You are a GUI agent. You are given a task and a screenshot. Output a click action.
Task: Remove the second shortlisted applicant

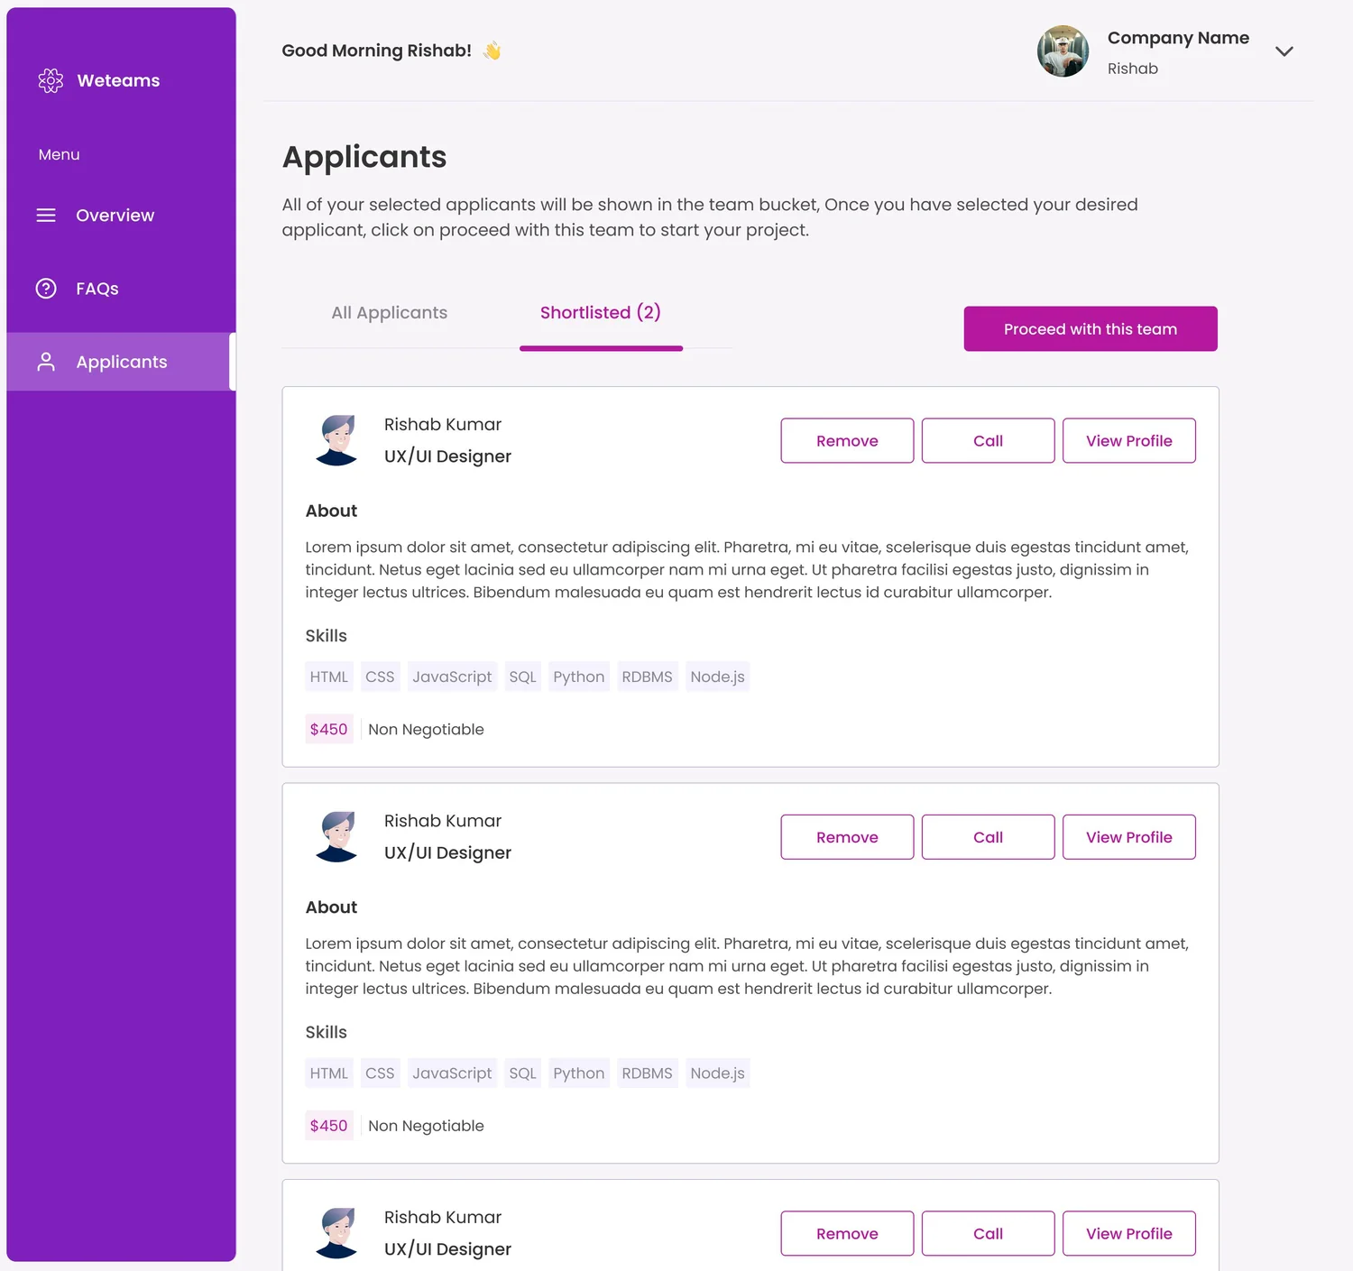[x=847, y=837]
